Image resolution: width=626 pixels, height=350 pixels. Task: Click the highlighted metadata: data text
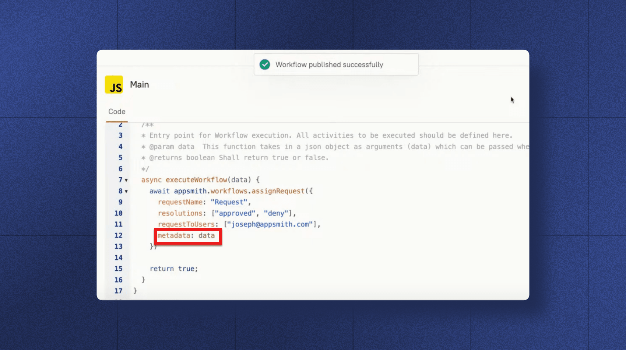pos(186,235)
